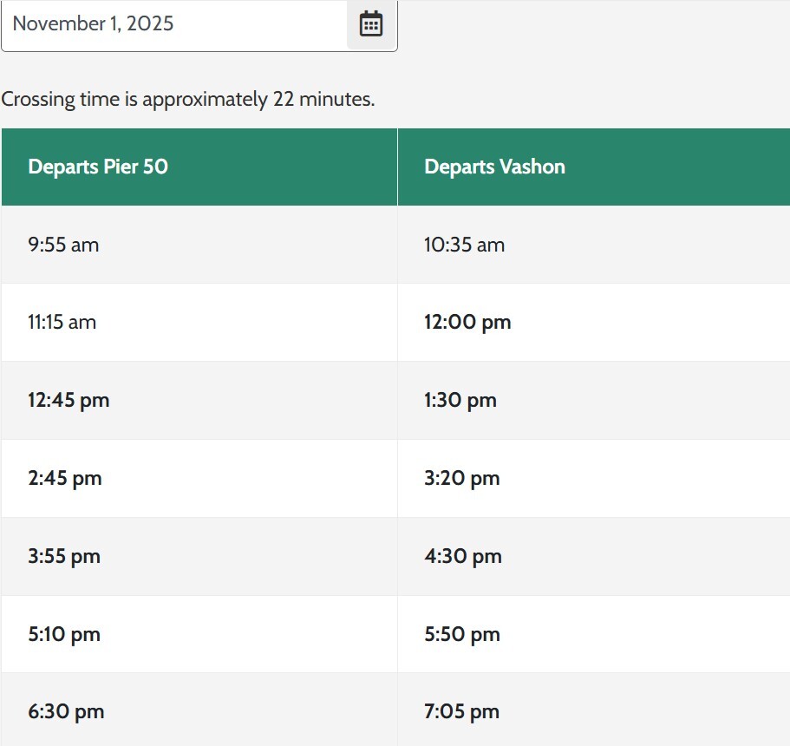Pick the 1:30 pm Vashon departure
The image size is (790, 746).
pyautogui.click(x=460, y=400)
